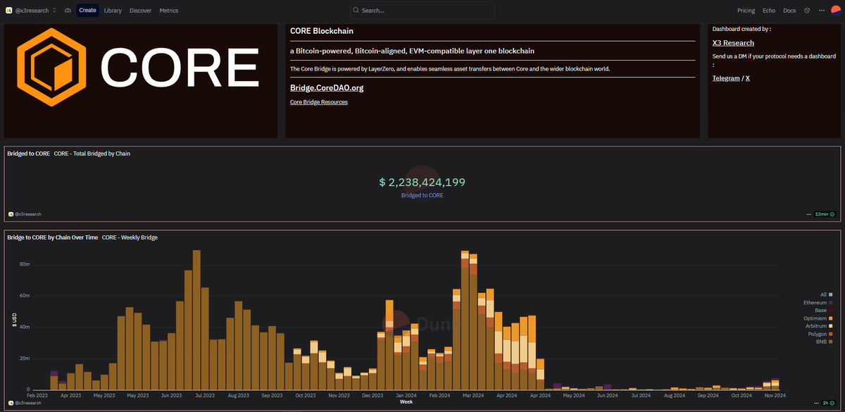
Task: Toggle dark mode moon icon
Action: pyautogui.click(x=807, y=11)
